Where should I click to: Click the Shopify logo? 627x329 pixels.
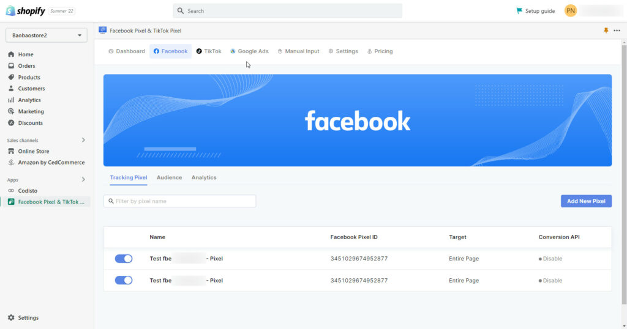26,11
